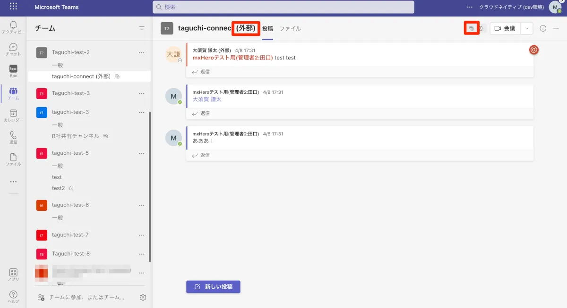Image resolution: width=567 pixels, height=308 pixels.
Task: Switch to the ファイル tab
Action: pos(290,28)
